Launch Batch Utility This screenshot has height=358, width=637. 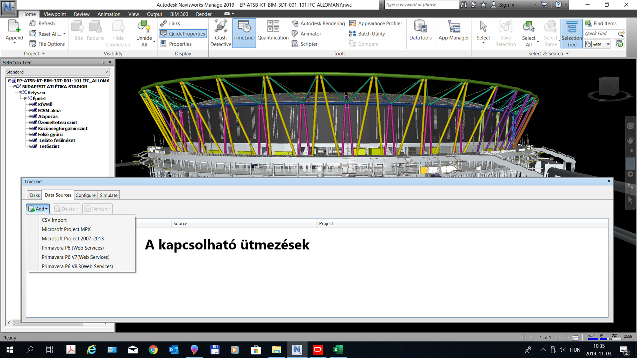(367, 33)
